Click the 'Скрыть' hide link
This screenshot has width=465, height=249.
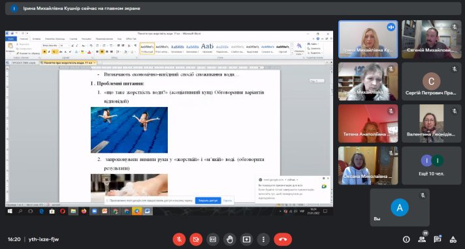(227, 201)
